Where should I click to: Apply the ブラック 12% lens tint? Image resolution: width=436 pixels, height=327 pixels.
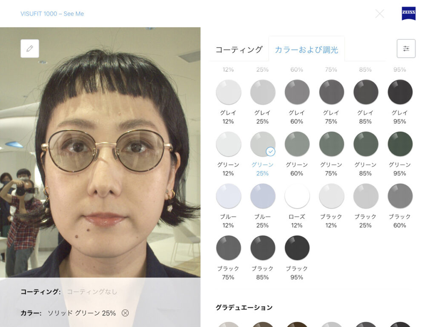click(x=331, y=196)
